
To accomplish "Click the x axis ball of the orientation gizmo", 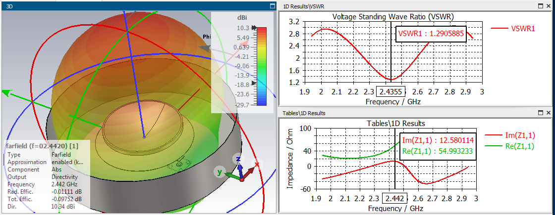I will 257,165.
